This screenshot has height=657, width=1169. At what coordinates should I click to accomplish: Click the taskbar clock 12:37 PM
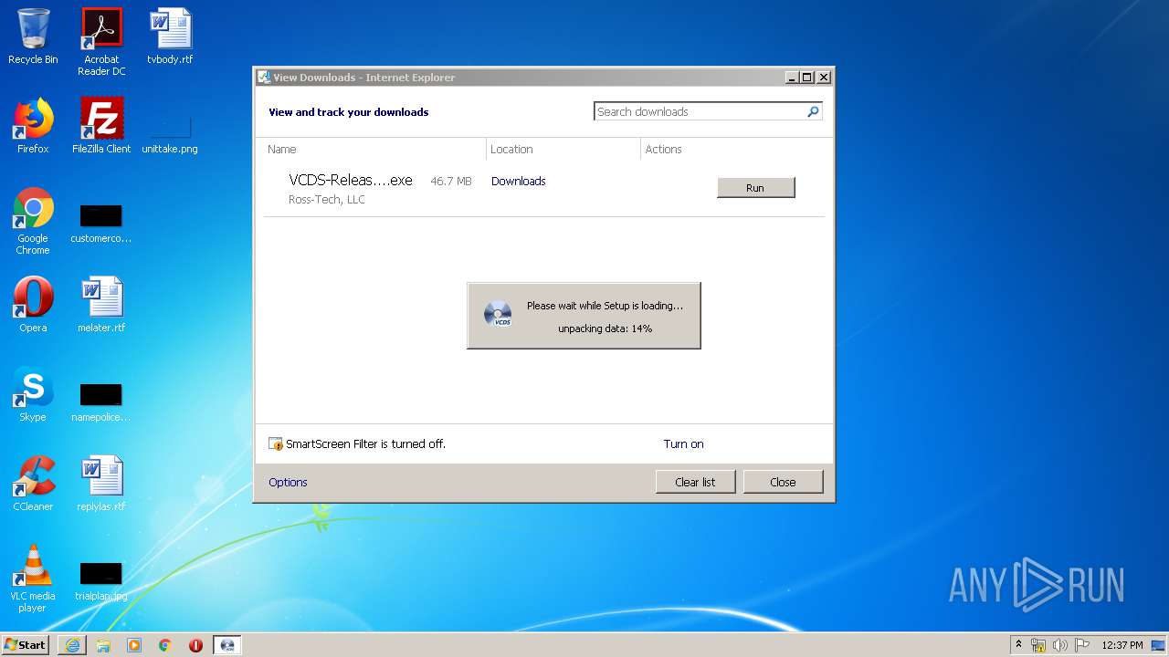coord(1122,645)
